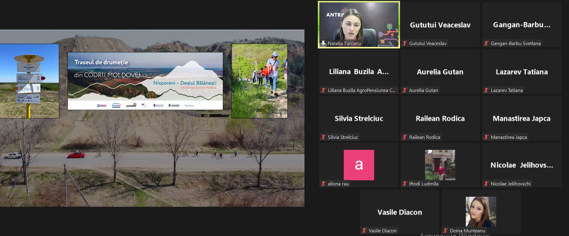Click Iftodi Ludmila's profile photo
The width and height of the screenshot is (569, 236).
[440, 165]
